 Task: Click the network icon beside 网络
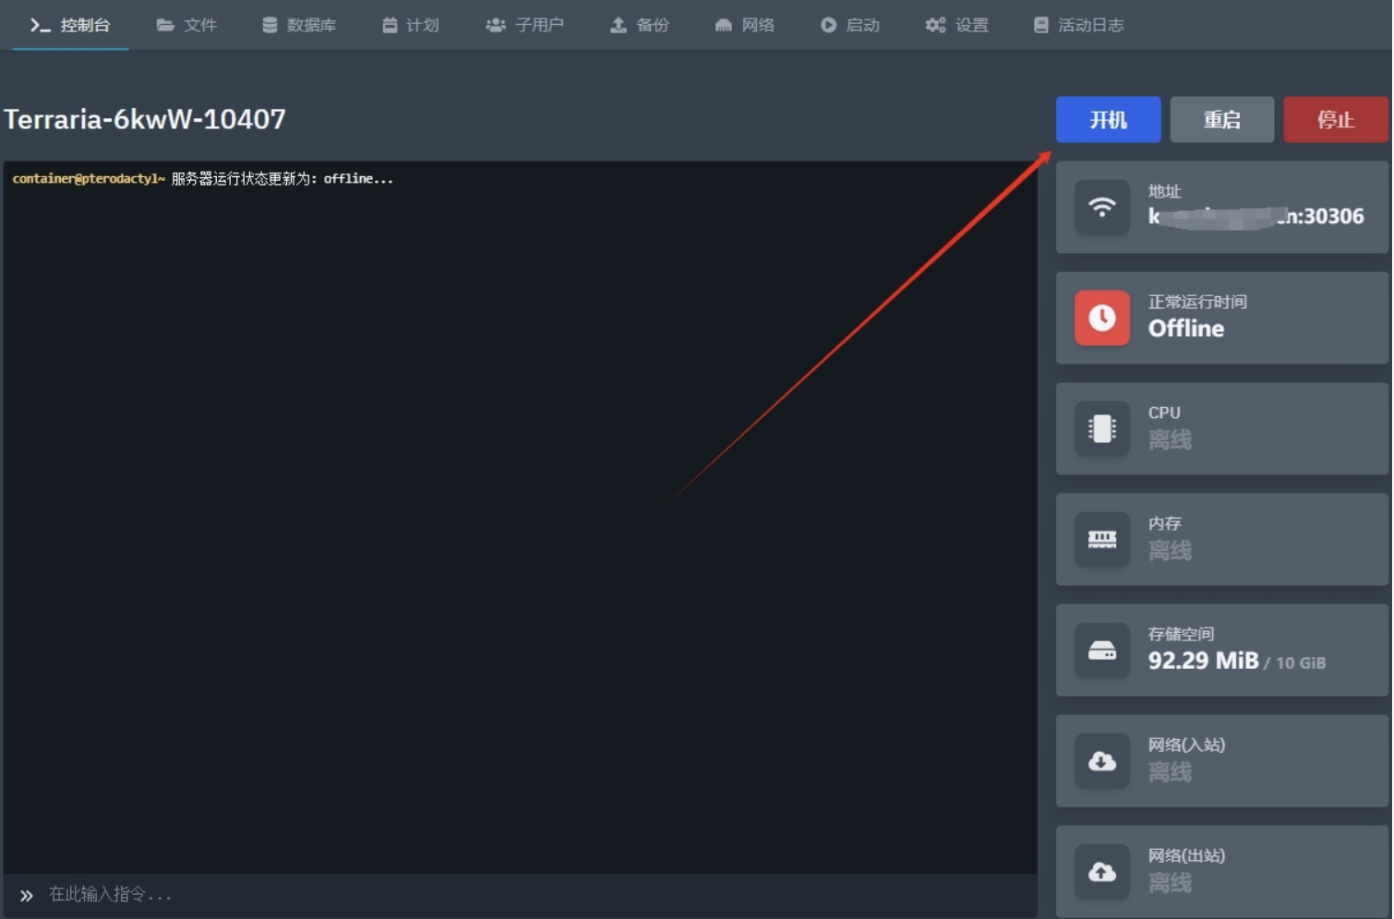[724, 25]
